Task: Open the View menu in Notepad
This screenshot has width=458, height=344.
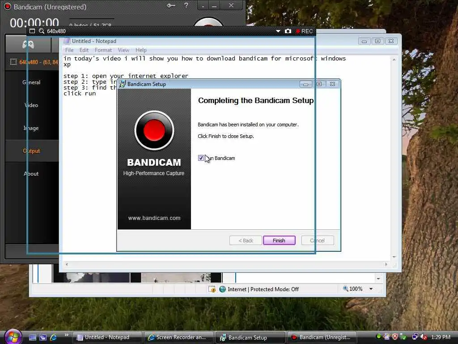Action: tap(123, 50)
